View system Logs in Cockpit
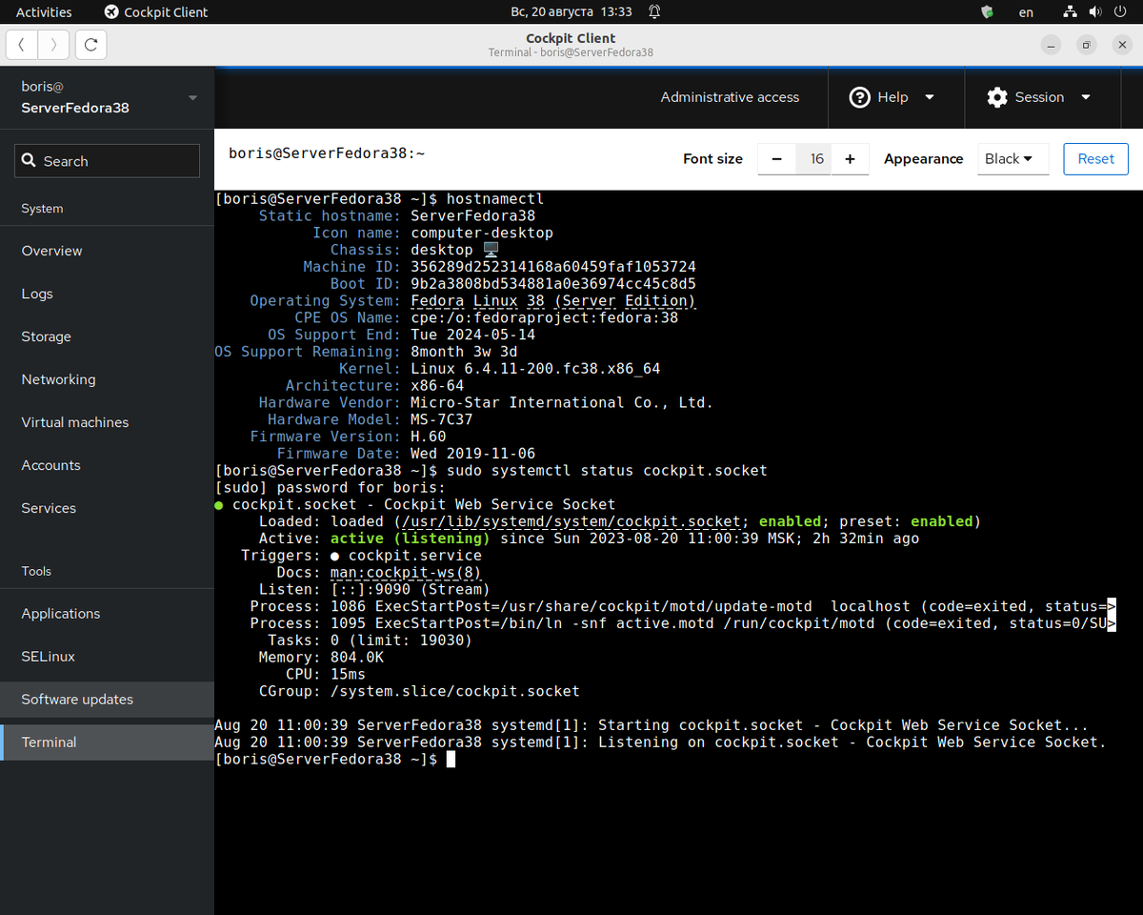Viewport: 1143px width, 915px height. (x=36, y=293)
